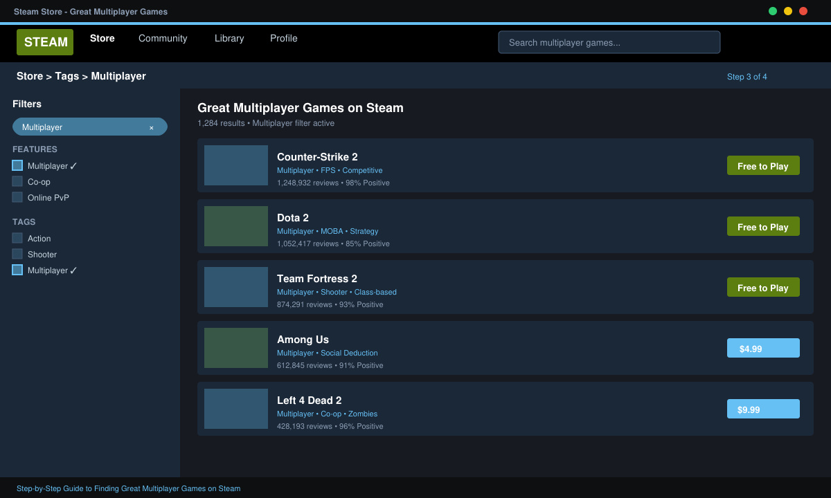Remove the Multiplayer filter chip via its x

tap(152, 127)
